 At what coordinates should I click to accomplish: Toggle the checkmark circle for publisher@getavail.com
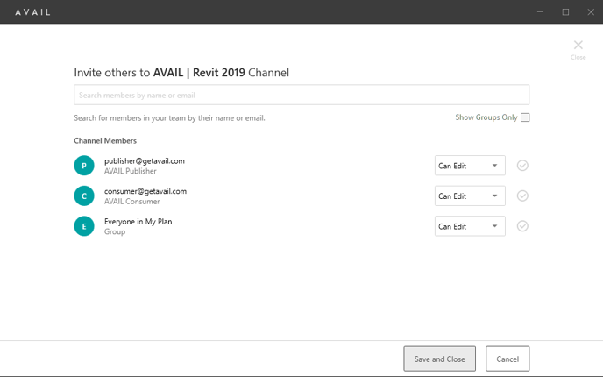click(522, 166)
